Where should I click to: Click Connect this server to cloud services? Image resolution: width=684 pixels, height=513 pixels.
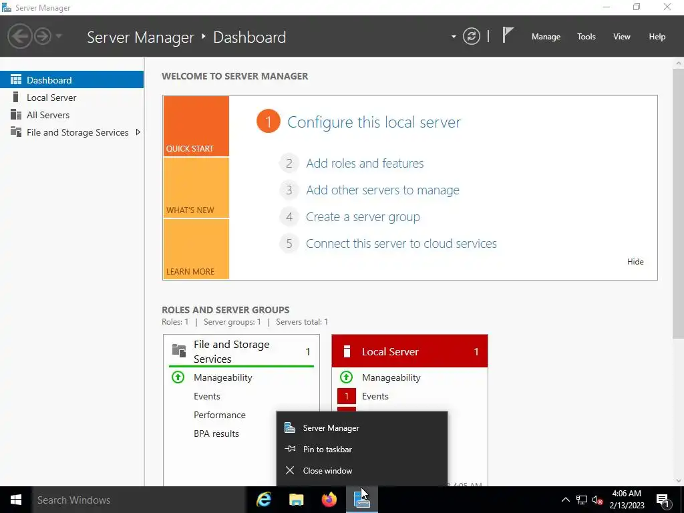[401, 243]
